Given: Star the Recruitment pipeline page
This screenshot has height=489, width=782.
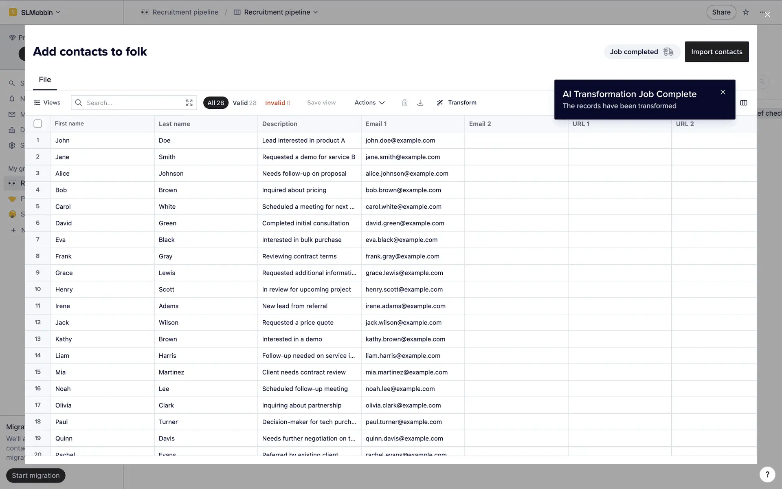Looking at the screenshot, I should (746, 12).
